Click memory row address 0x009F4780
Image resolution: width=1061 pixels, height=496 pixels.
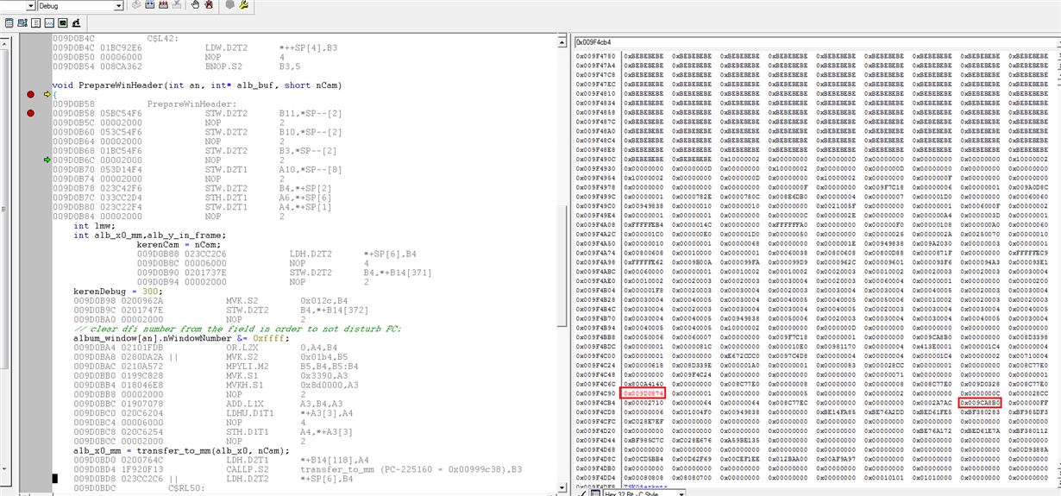coord(595,56)
